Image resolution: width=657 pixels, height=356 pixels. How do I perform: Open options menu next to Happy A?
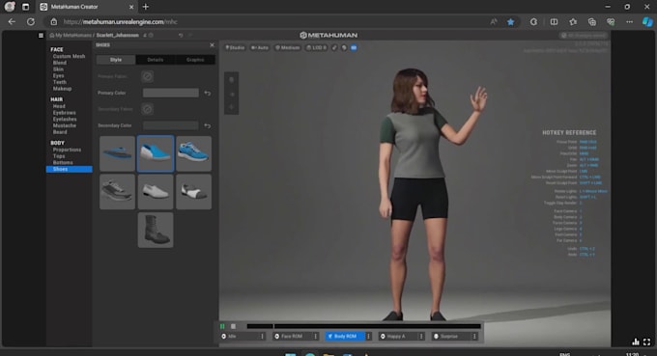pyautogui.click(x=421, y=337)
